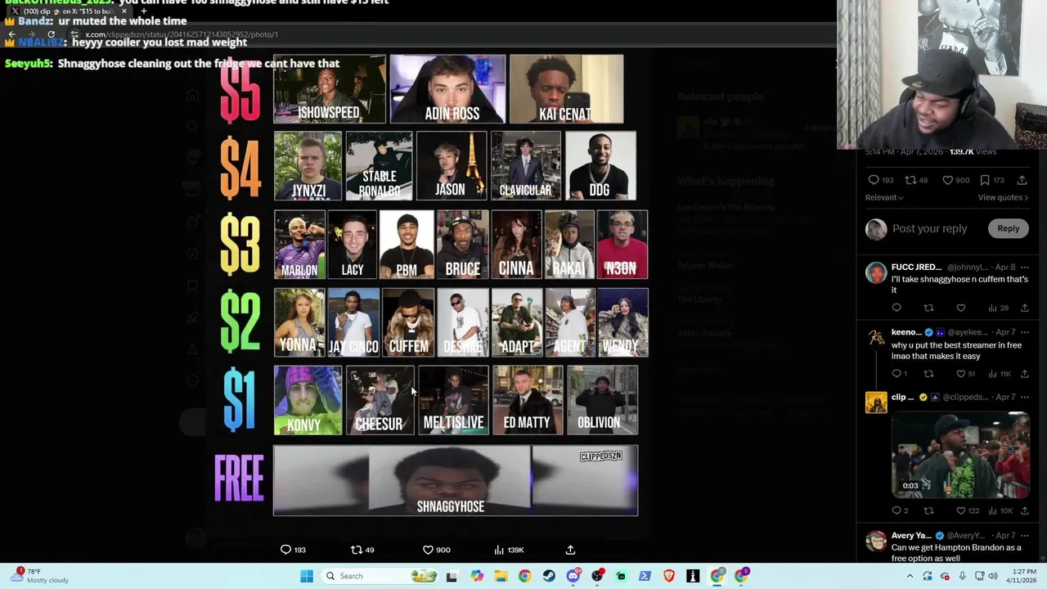Share clip's video reply
The image size is (1047, 589).
tap(1024, 510)
